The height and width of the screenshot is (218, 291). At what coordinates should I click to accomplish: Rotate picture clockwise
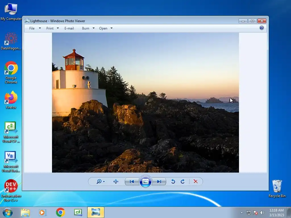(183, 181)
